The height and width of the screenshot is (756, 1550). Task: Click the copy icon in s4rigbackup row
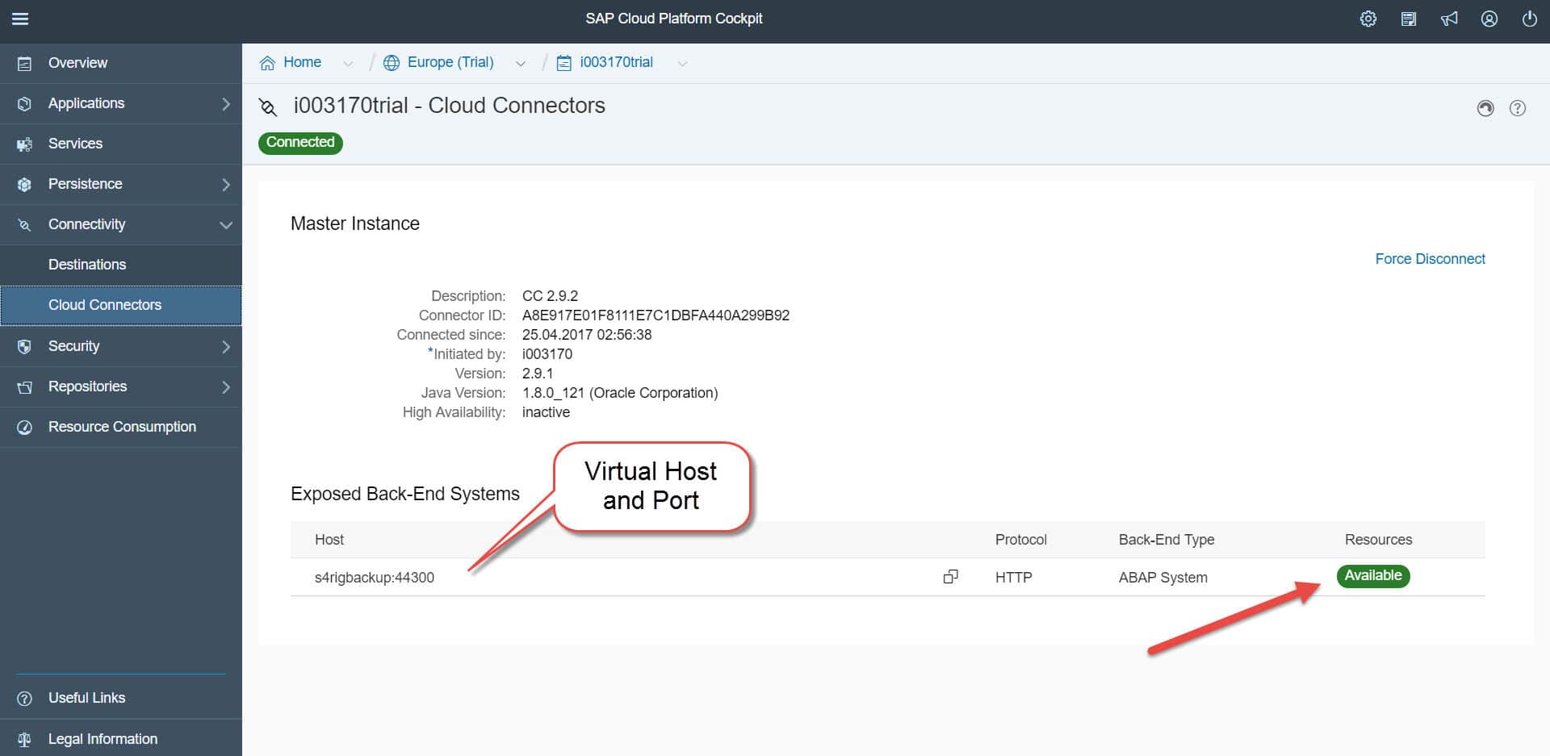[951, 577]
